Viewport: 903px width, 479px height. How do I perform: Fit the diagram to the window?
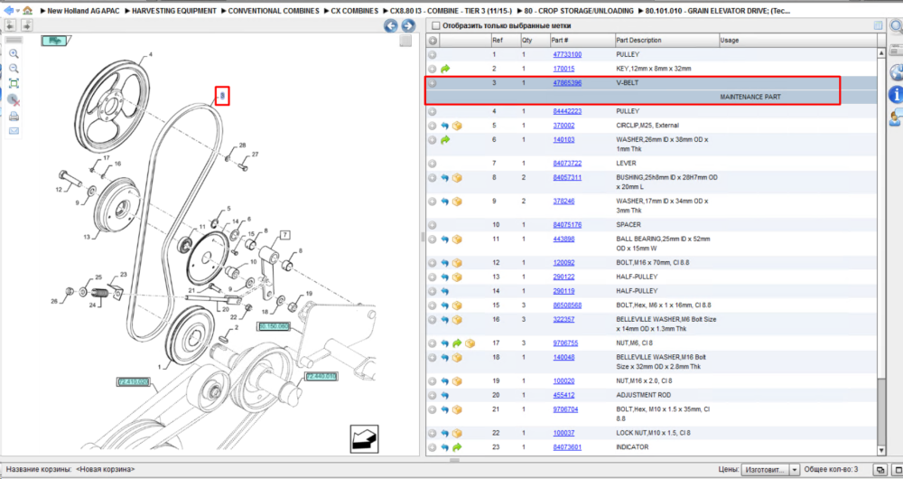click(x=14, y=83)
